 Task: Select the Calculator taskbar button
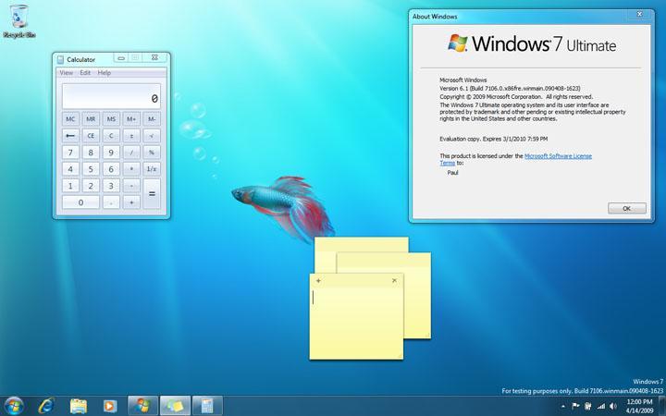(x=207, y=405)
